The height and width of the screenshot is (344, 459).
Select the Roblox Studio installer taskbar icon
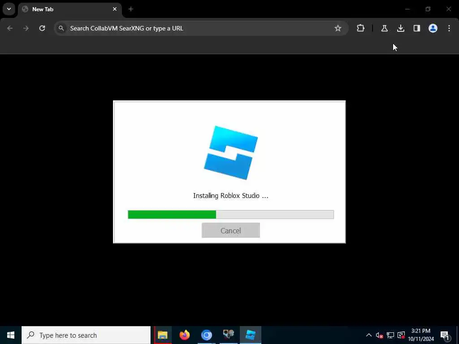[x=251, y=335]
